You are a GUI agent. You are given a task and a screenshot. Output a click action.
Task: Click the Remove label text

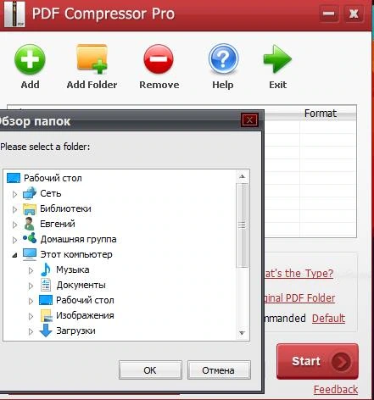point(159,85)
